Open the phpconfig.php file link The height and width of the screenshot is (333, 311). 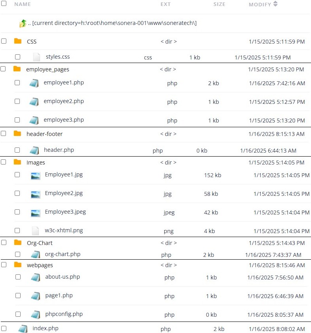(64, 314)
